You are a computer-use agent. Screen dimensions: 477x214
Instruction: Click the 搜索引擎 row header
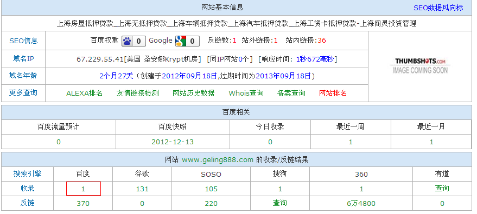click(x=27, y=173)
